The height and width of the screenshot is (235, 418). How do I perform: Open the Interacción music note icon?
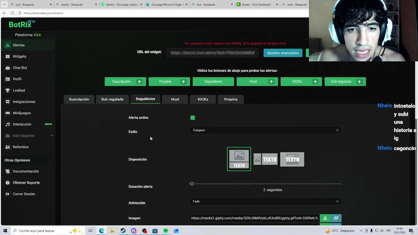point(8,124)
